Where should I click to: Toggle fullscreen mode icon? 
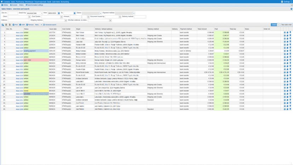(291, 2)
